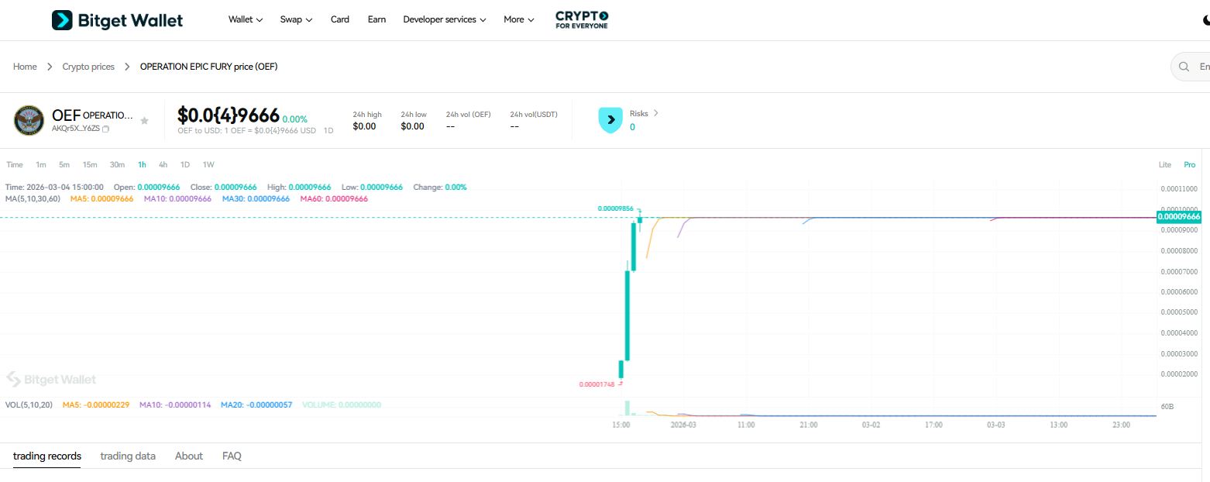1210x482 pixels.
Task: Select the 4h chart interval
Action: pos(163,164)
